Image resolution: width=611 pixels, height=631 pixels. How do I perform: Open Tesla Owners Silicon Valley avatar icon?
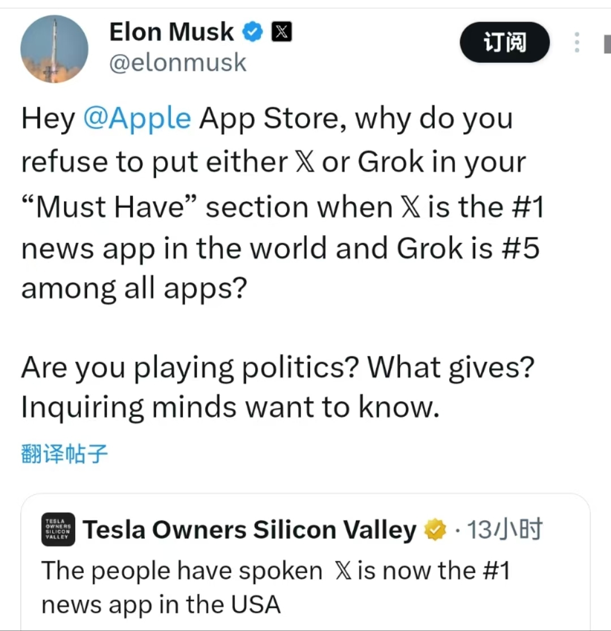coord(58,530)
